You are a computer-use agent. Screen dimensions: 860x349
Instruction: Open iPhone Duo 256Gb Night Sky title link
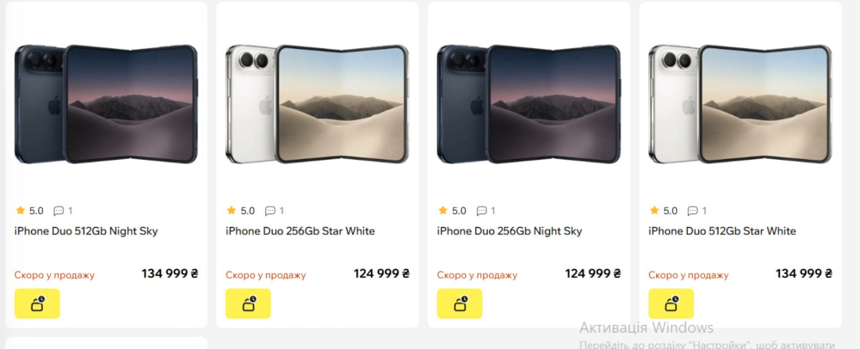pos(509,231)
